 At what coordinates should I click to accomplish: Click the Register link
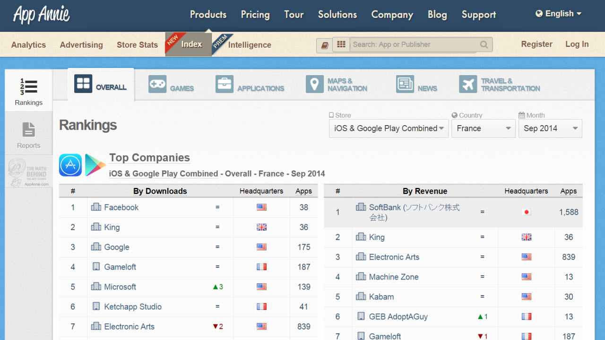536,44
